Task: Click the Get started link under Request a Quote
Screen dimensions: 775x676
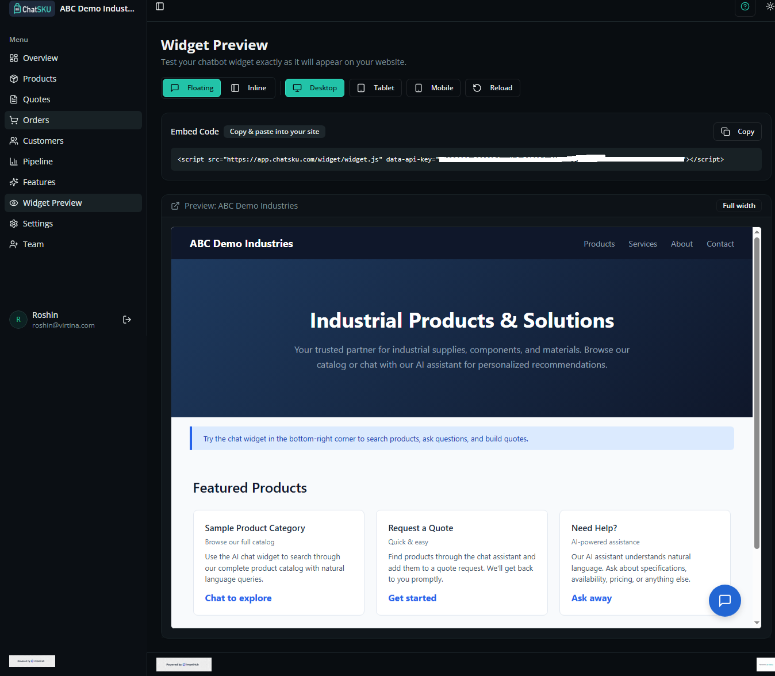Action: point(412,598)
